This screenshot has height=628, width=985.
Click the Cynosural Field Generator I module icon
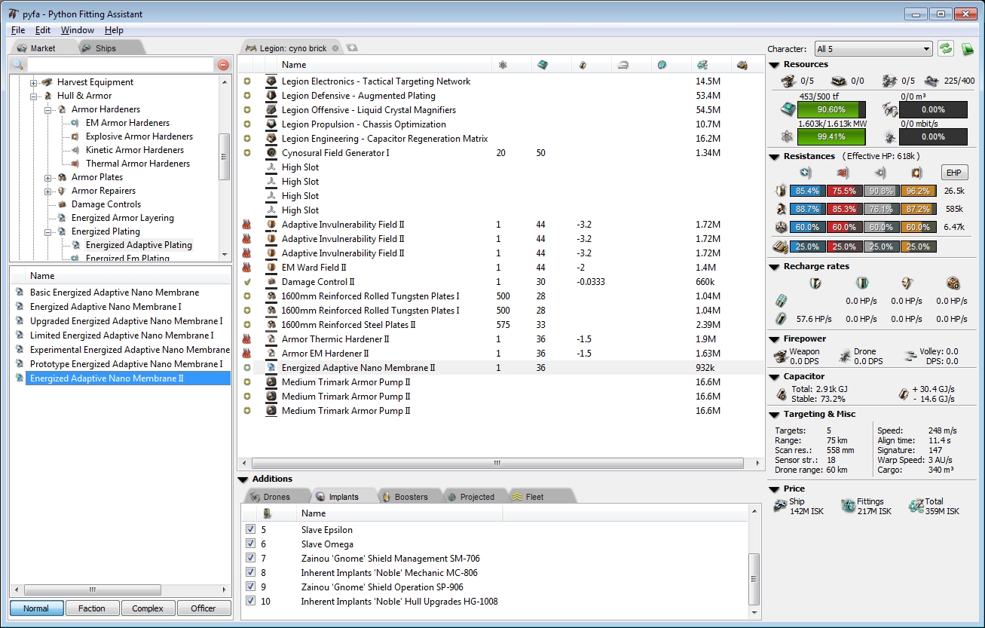[x=271, y=153]
